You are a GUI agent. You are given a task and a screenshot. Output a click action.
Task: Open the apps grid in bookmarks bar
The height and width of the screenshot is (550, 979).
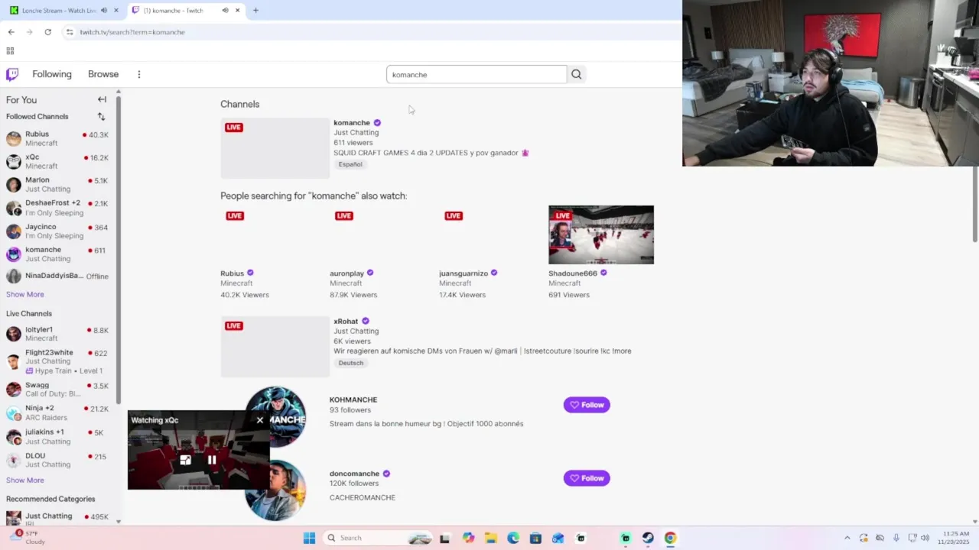[x=10, y=51]
